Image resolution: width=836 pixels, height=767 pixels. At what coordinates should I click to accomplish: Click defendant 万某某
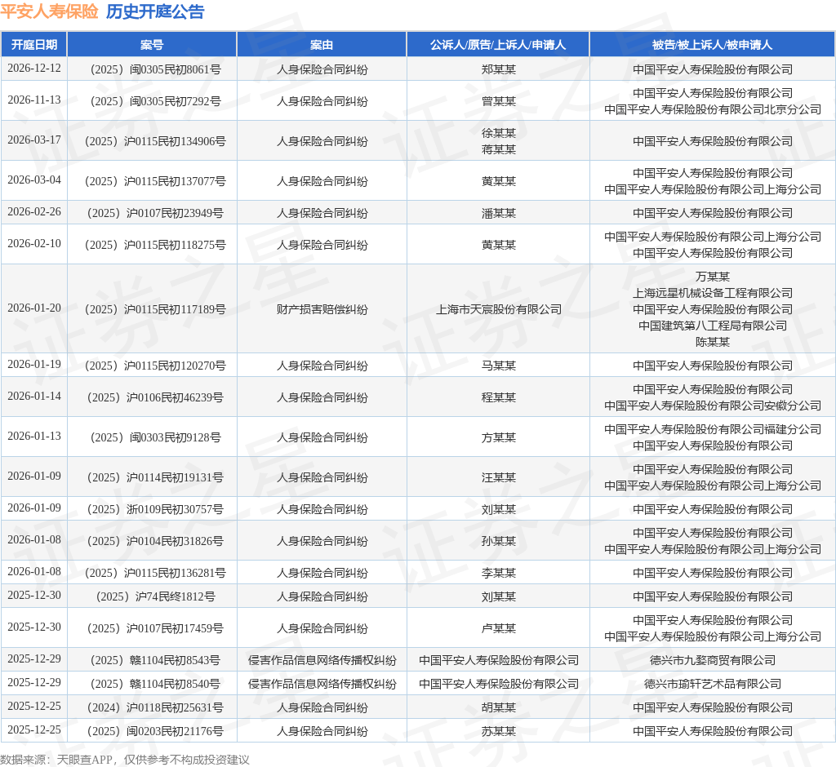pos(712,277)
